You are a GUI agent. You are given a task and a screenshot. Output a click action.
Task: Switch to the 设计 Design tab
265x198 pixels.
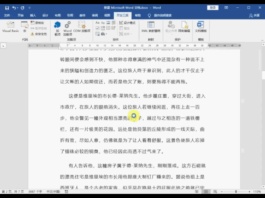click(x=45, y=16)
